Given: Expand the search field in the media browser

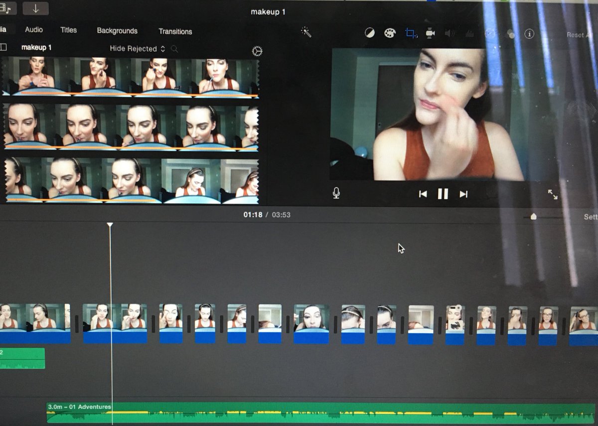Looking at the screenshot, I should pyautogui.click(x=174, y=49).
